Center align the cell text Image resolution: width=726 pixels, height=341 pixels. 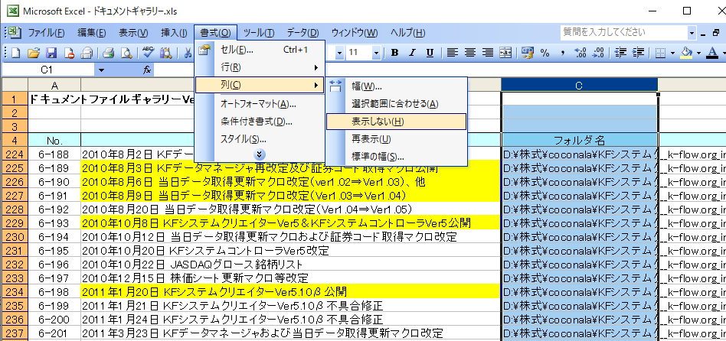point(470,53)
